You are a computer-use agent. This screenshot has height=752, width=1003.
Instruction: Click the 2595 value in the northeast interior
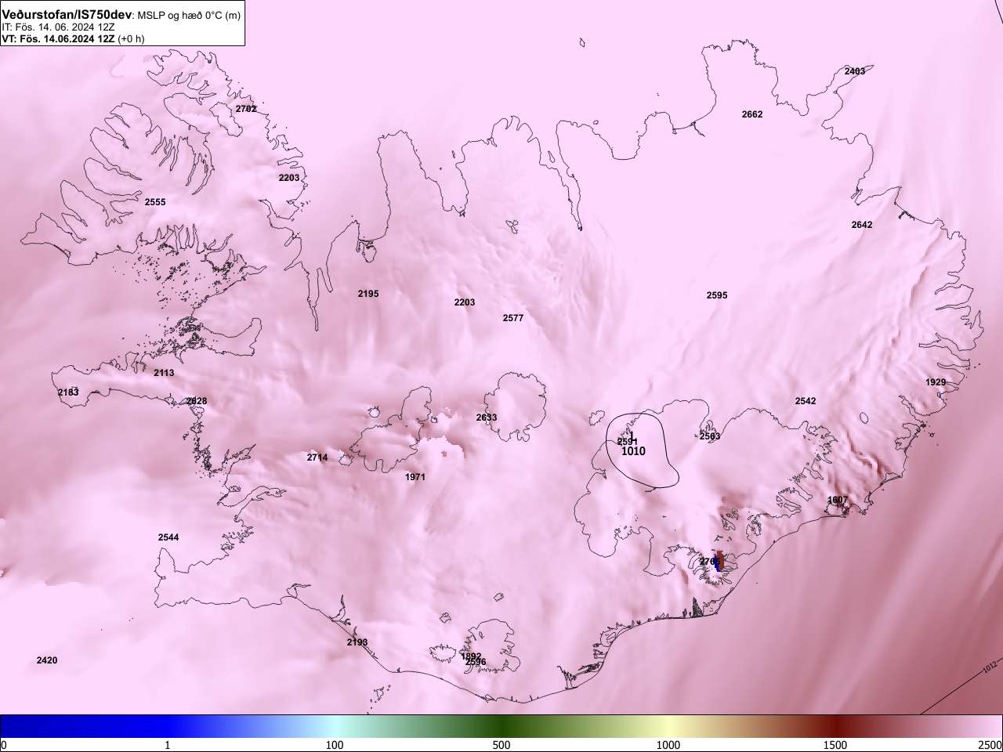point(717,295)
